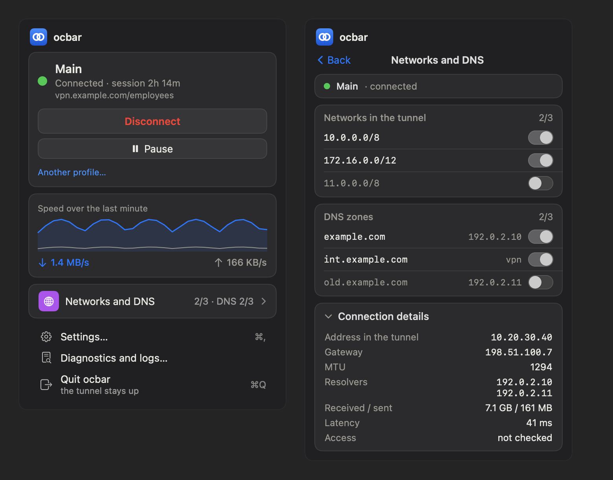Open Networks and DNS via its right chevron
Image resolution: width=613 pixels, height=480 pixels.
click(x=264, y=301)
